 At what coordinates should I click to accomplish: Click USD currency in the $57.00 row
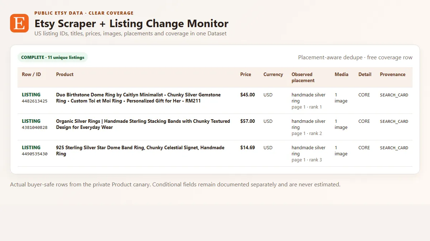[x=268, y=121]
